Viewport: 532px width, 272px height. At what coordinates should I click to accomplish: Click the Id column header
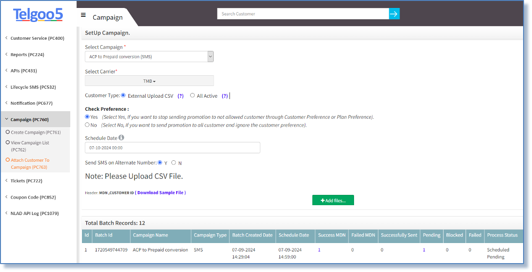[87, 235]
